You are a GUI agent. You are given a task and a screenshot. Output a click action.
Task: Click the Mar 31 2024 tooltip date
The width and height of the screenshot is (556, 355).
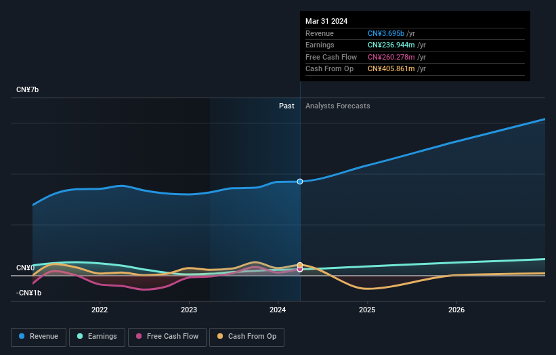(326, 21)
